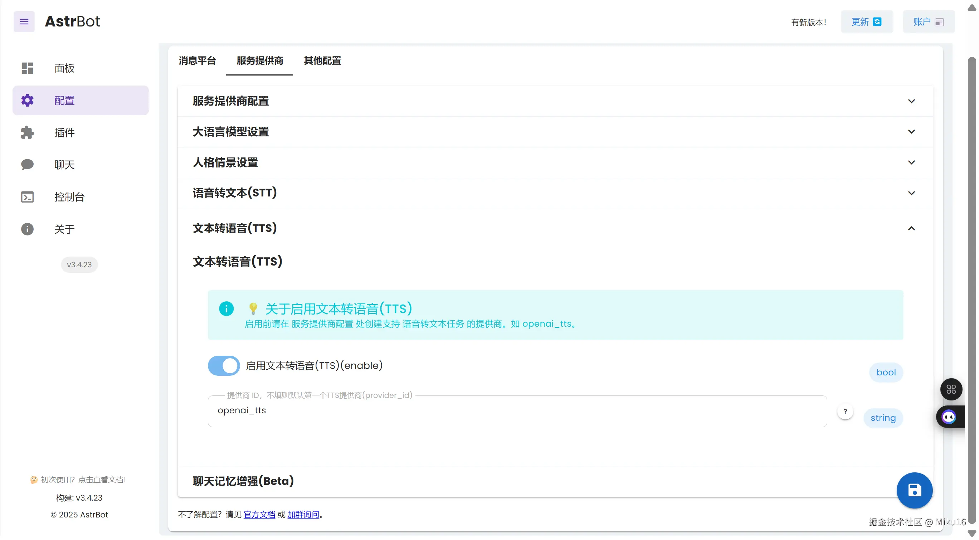Click the 更新 update button
This screenshot has height=540, width=979.
pyautogui.click(x=866, y=22)
